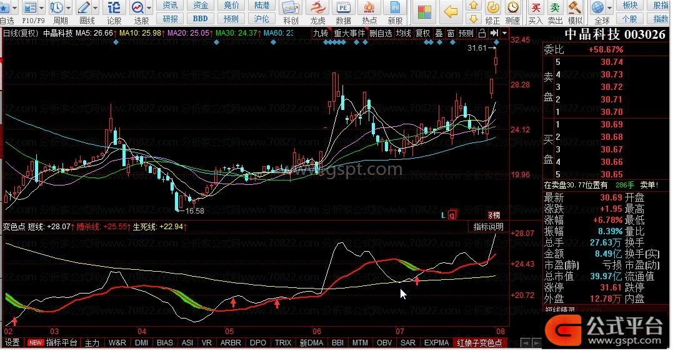The height and width of the screenshot is (351, 673).
Task: Click the 周期 clock icon
Action: pyautogui.click(x=56, y=7)
